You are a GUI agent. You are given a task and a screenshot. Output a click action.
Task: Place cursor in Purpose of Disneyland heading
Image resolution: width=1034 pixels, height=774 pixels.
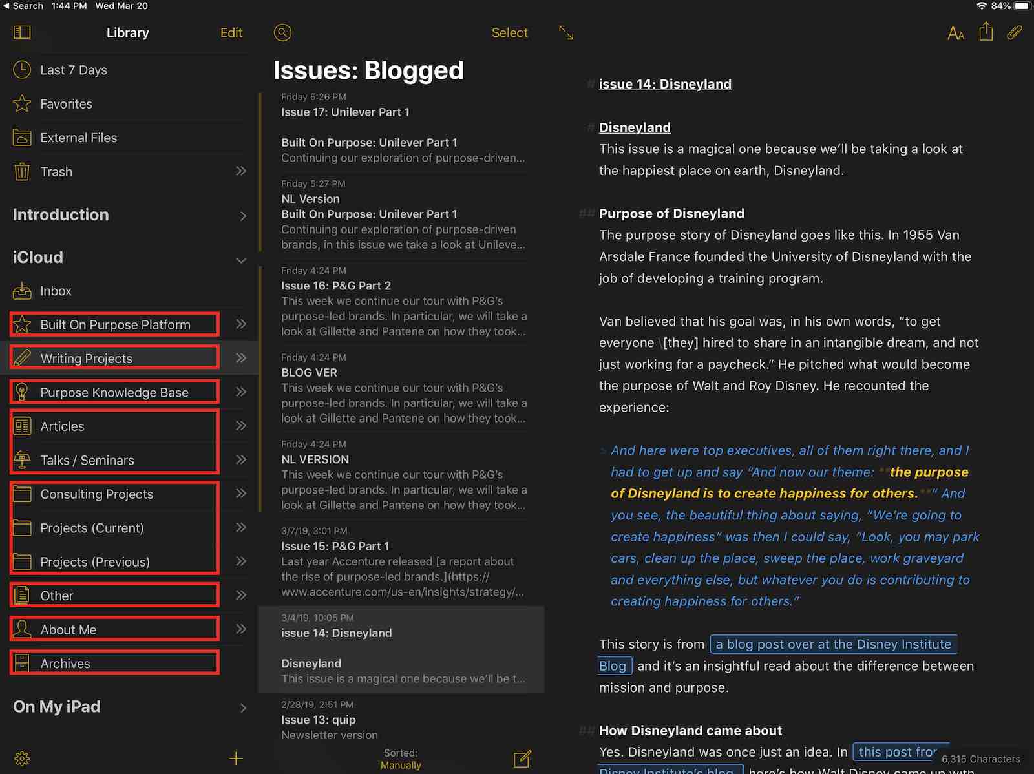pyautogui.click(x=671, y=213)
